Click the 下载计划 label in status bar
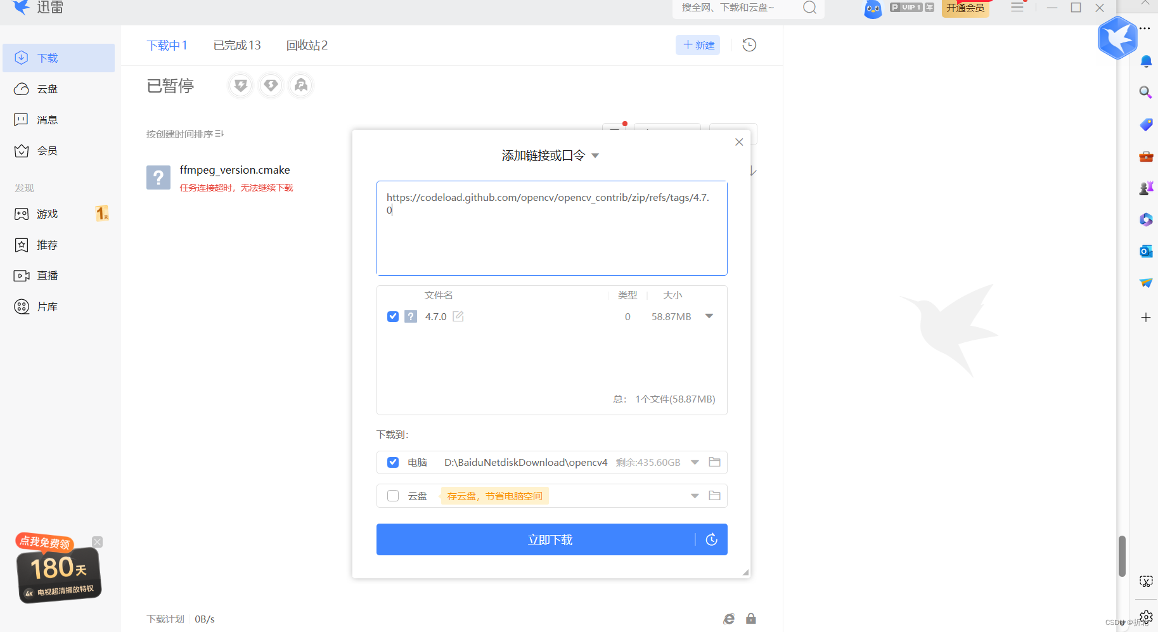The image size is (1158, 632). click(165, 619)
